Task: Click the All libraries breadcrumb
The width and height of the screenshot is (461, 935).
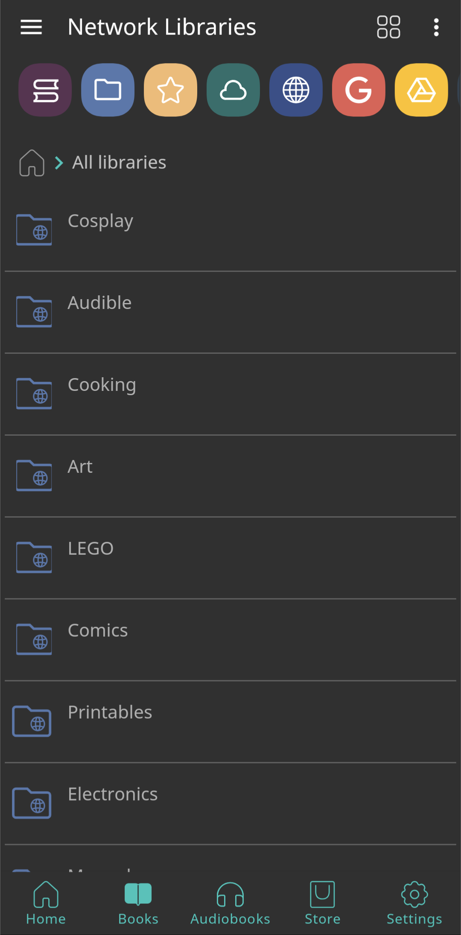Action: pyautogui.click(x=119, y=163)
